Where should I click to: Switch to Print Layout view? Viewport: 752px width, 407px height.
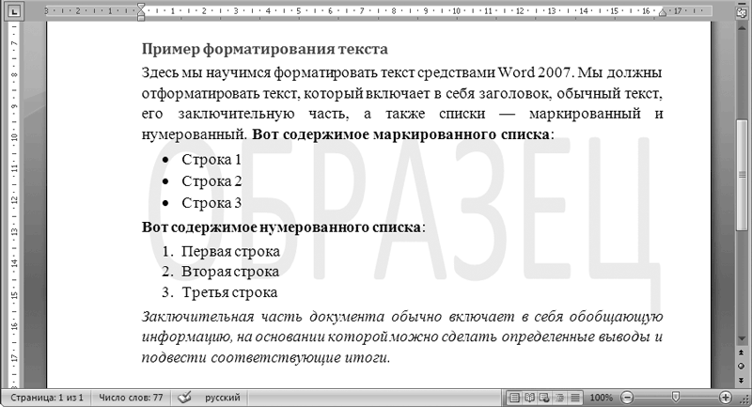click(515, 398)
